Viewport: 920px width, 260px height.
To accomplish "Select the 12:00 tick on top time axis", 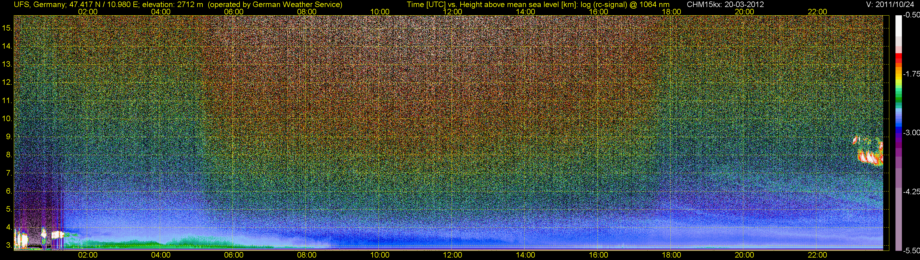I will point(453,12).
